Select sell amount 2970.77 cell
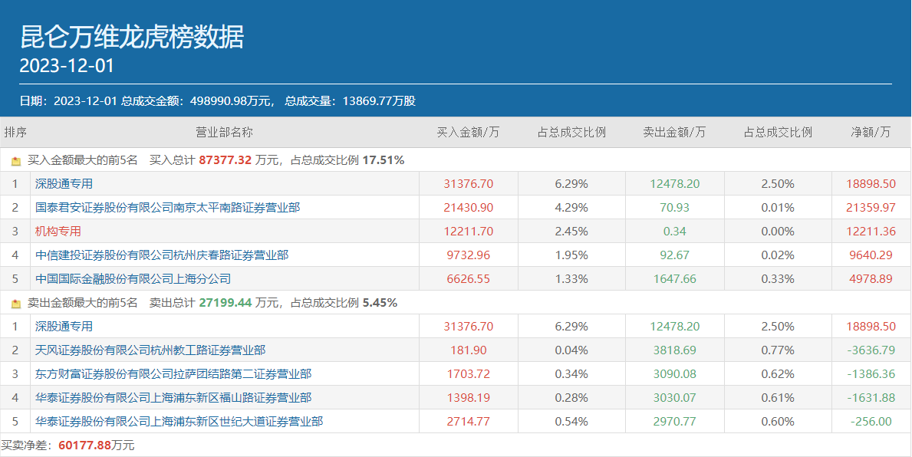Viewport: 912px width, 457px height. pyautogui.click(x=675, y=422)
